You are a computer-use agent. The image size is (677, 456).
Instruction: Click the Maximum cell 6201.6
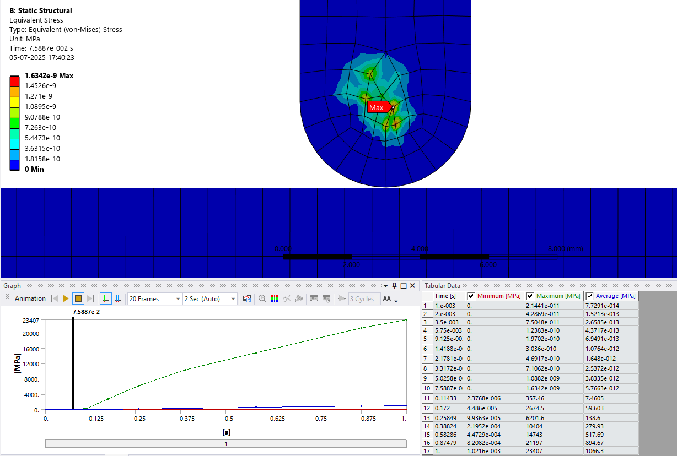click(x=555, y=418)
